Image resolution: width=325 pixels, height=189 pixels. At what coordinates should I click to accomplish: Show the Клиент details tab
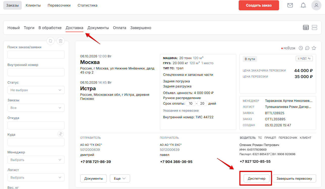(x=306, y=138)
